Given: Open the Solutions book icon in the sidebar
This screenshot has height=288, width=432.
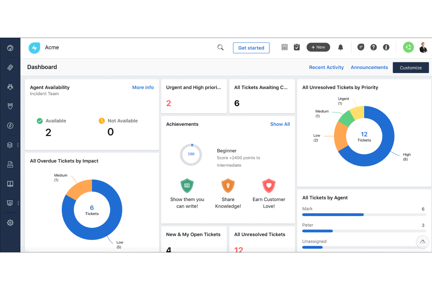Looking at the screenshot, I should tap(10, 184).
